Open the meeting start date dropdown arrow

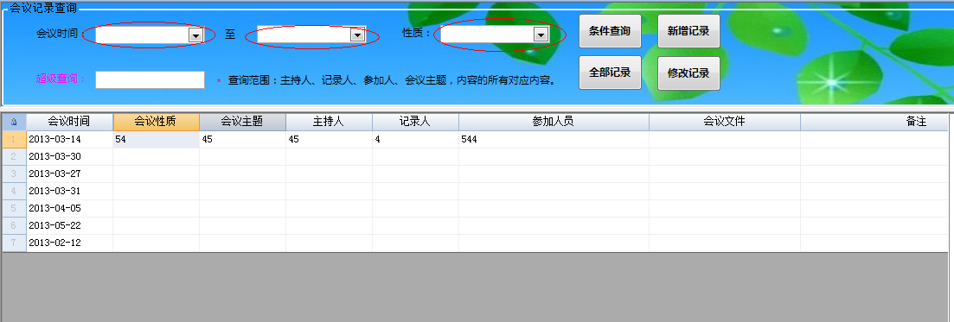click(195, 36)
